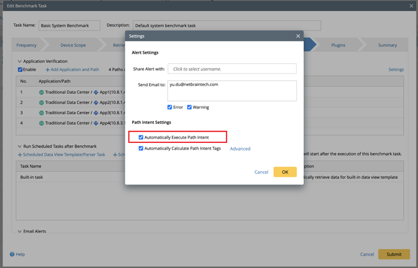
Task: Close the Edit Benchmark Task window
Action: [x=411, y=6]
